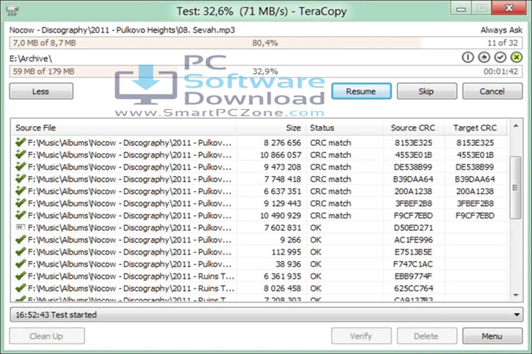532x354 pixels.
Task: Click Target CRC value 4553E01B
Action: click(475, 155)
